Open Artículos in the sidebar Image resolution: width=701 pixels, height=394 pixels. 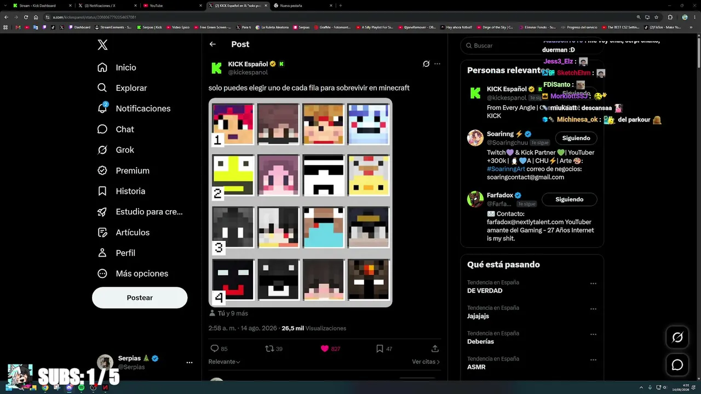click(123, 233)
